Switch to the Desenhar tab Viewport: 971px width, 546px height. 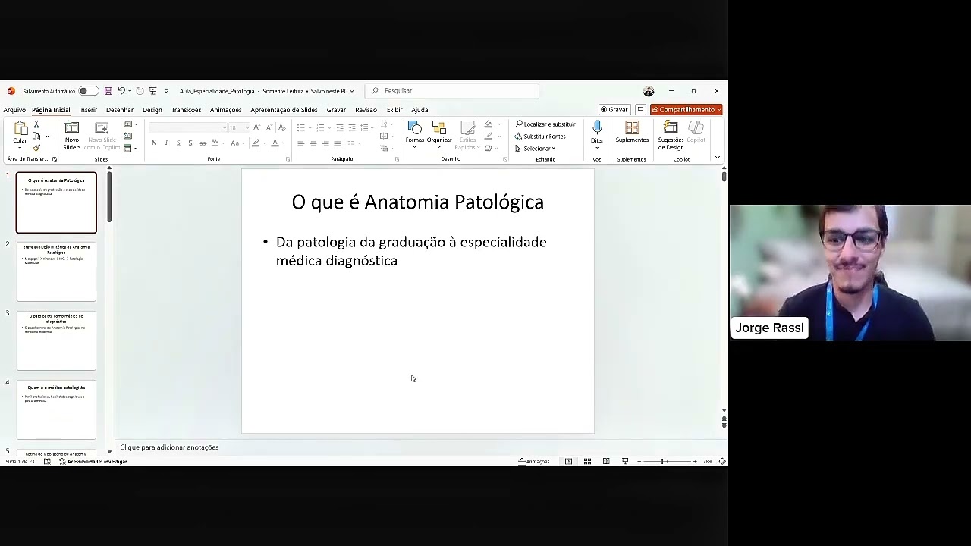120,110
